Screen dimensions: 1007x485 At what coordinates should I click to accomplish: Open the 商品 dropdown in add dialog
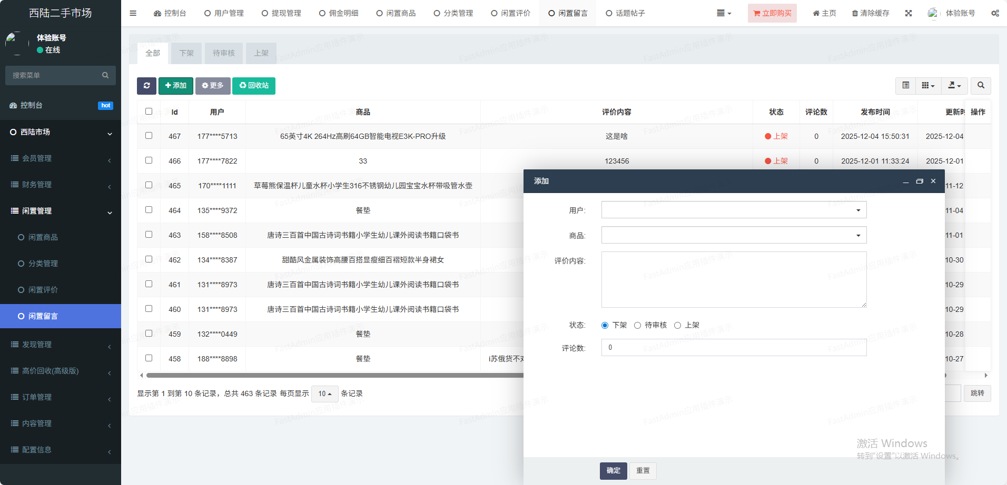click(x=734, y=235)
